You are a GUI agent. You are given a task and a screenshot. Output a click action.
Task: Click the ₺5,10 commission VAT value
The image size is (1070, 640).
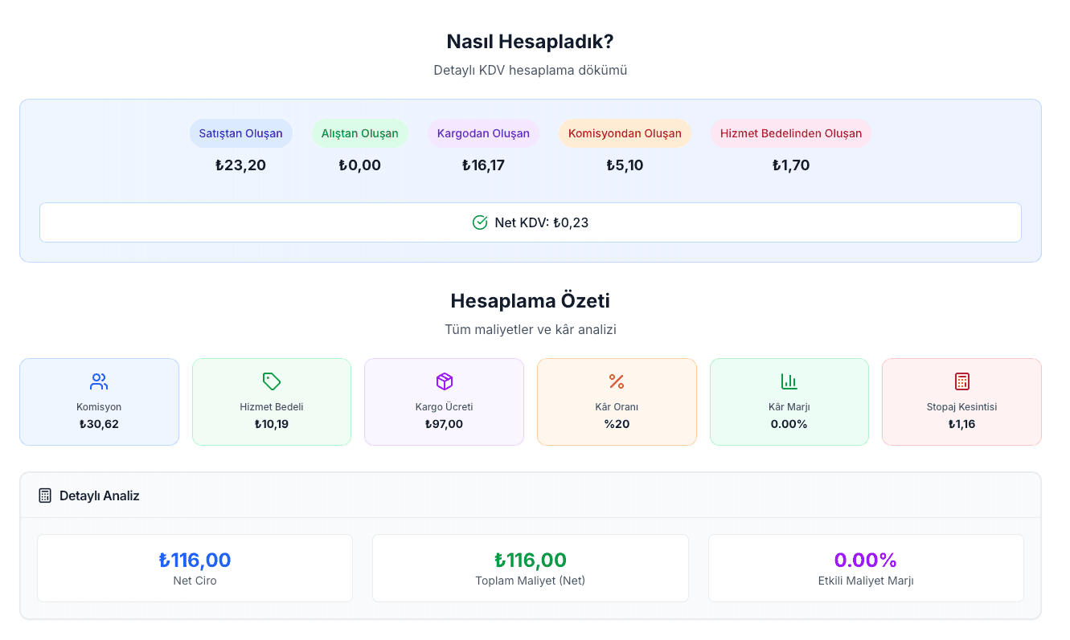pyautogui.click(x=625, y=165)
